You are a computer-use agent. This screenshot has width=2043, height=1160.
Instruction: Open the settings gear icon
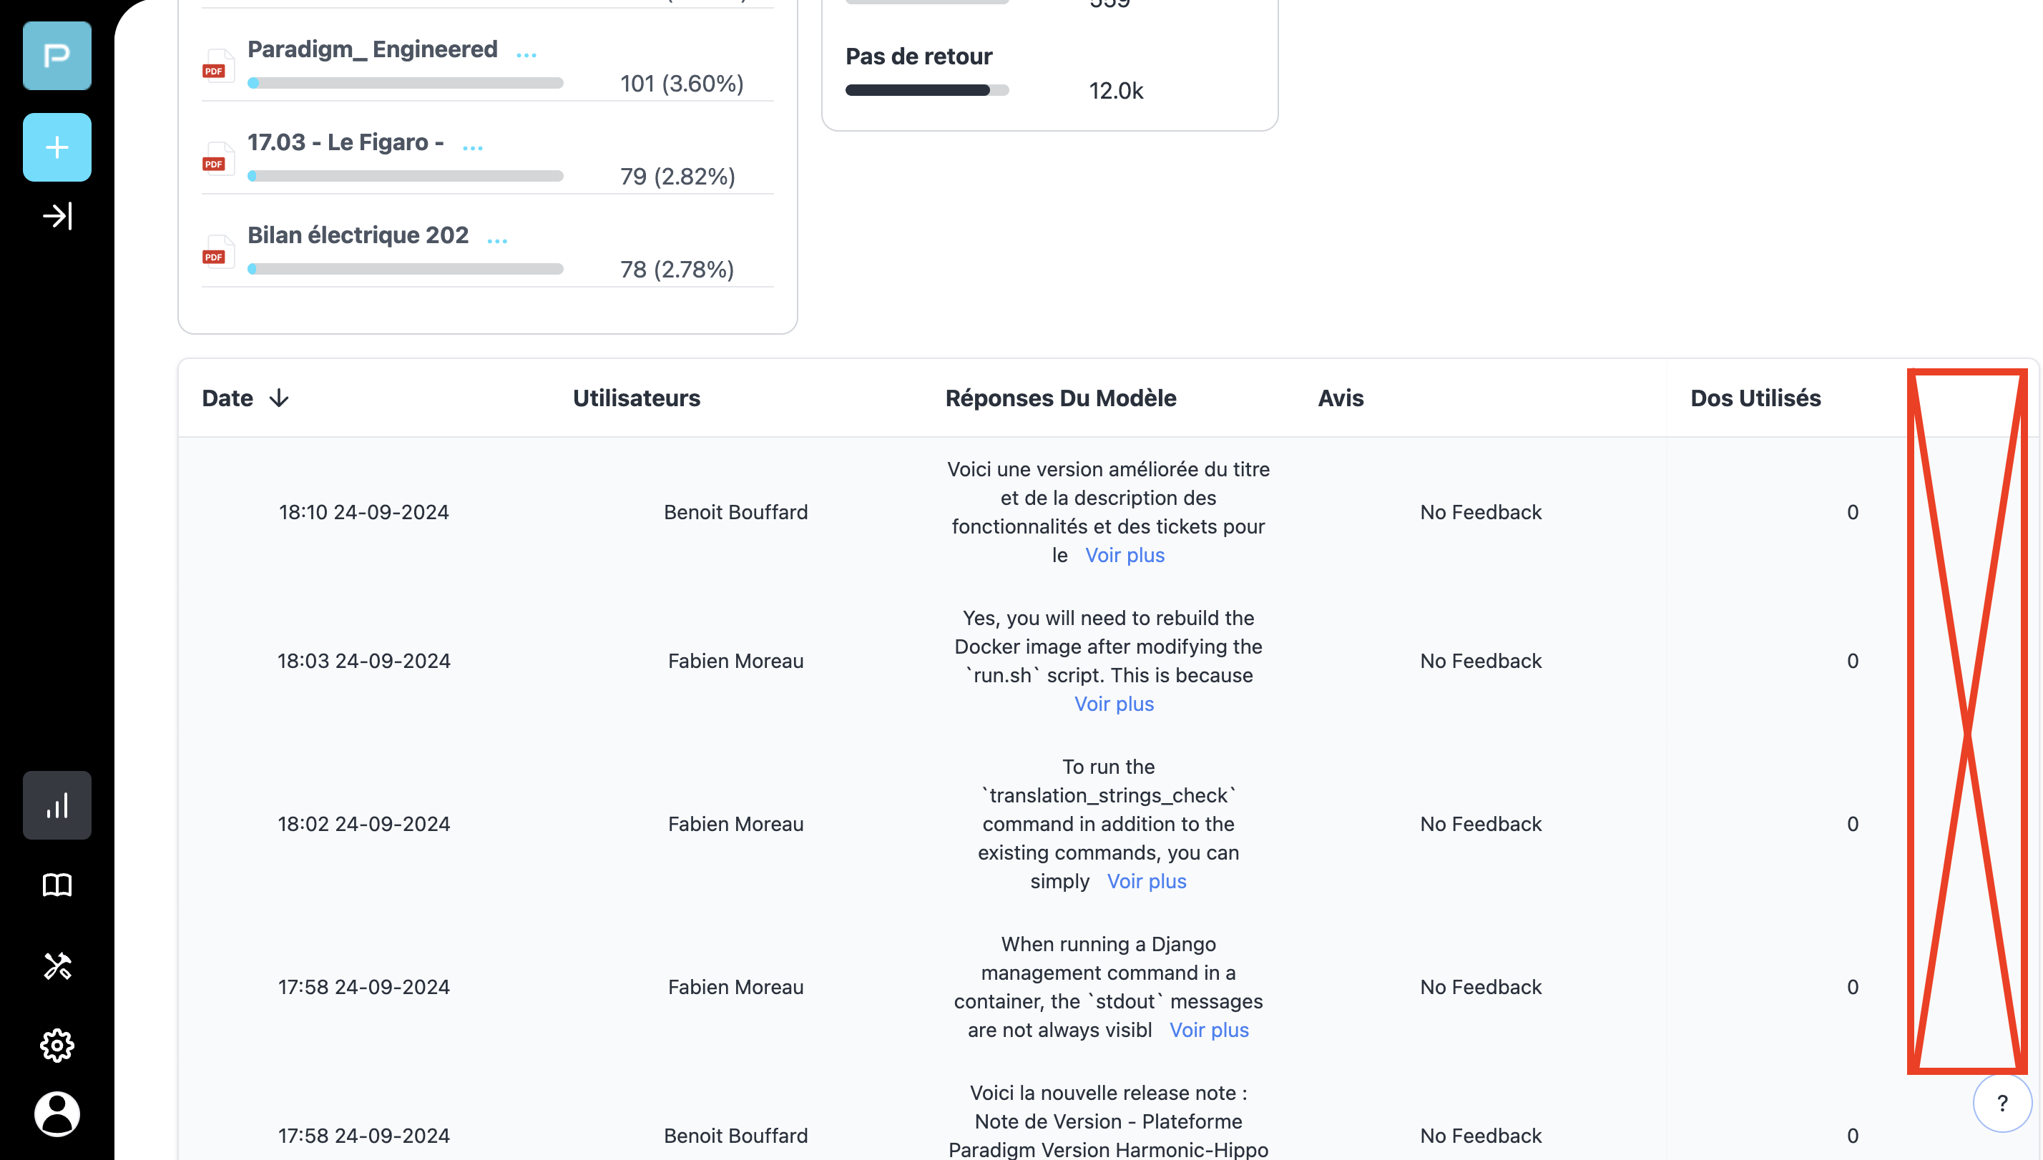(57, 1046)
